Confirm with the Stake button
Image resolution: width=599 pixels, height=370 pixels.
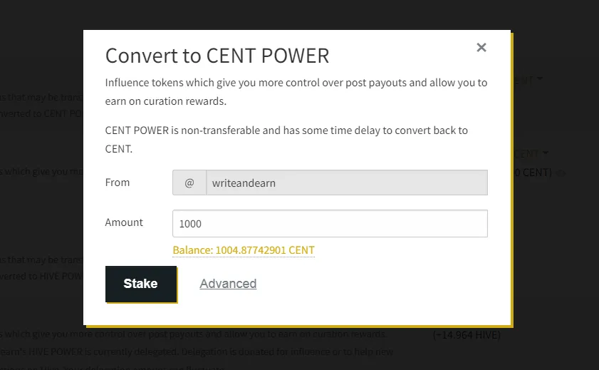(x=141, y=284)
